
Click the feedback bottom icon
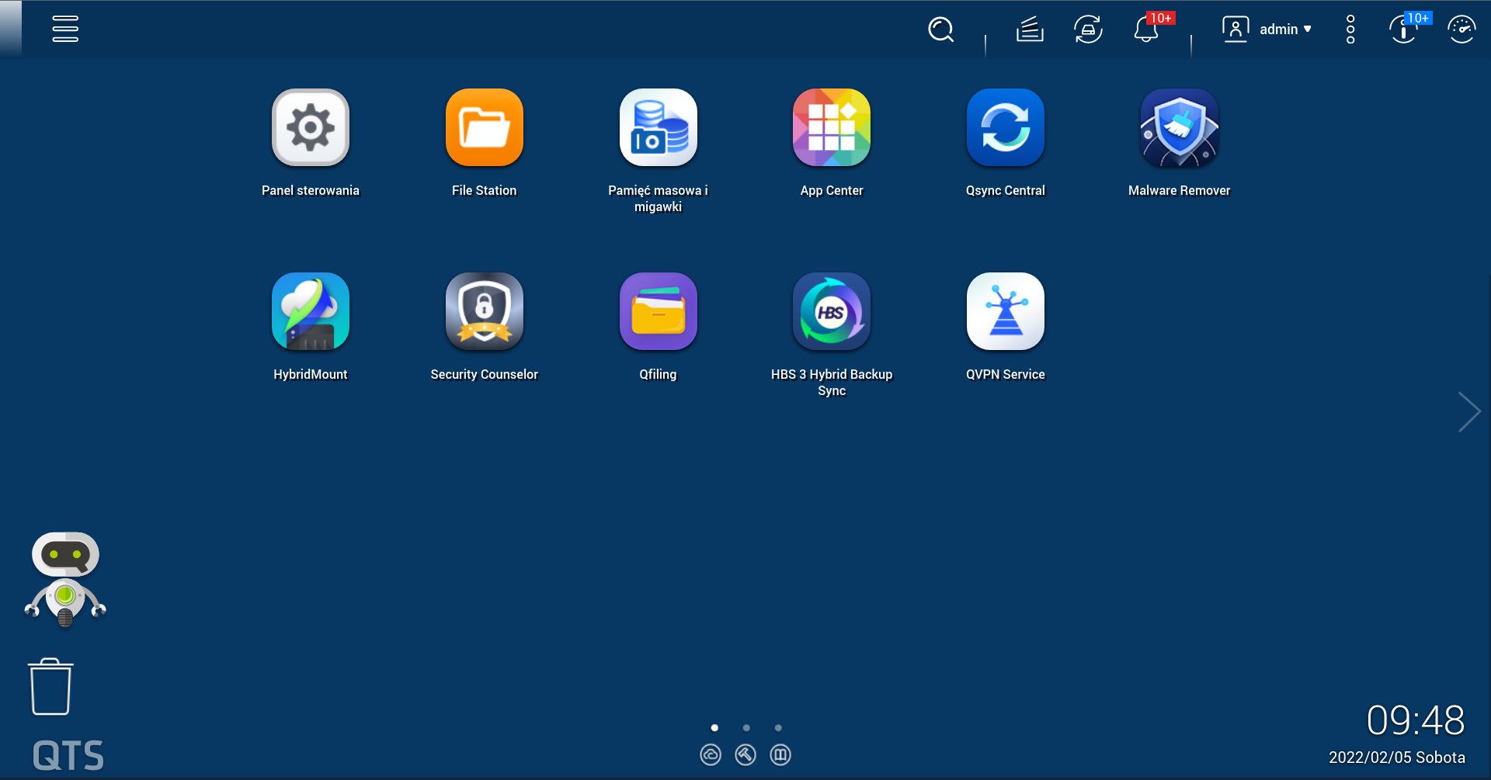click(780, 754)
